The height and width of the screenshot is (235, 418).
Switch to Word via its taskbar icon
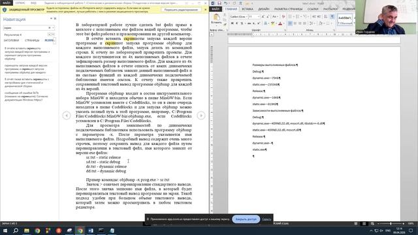tap(91, 230)
